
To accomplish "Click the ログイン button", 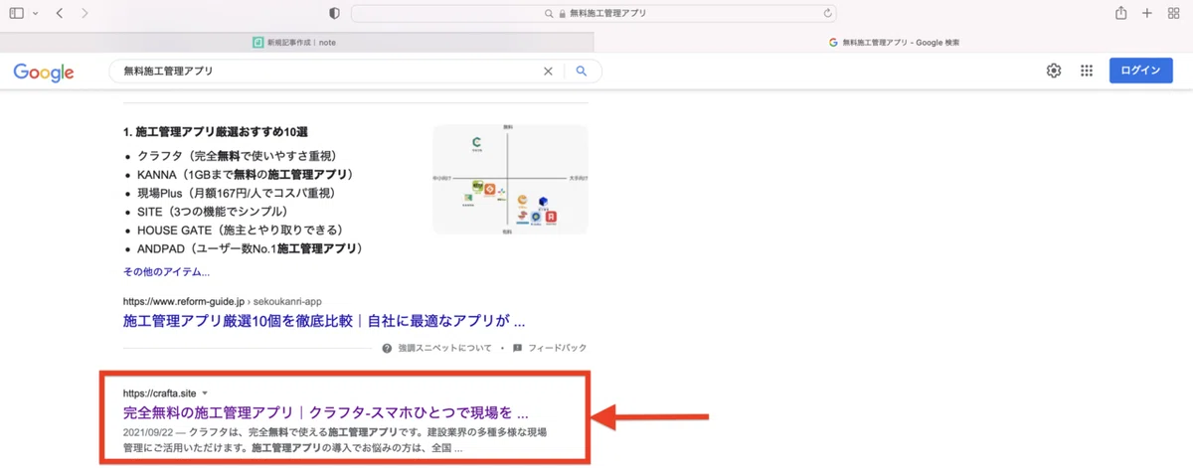I will (1140, 71).
